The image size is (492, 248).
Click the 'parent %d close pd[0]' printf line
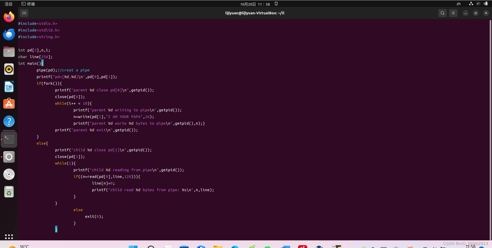(x=104, y=90)
